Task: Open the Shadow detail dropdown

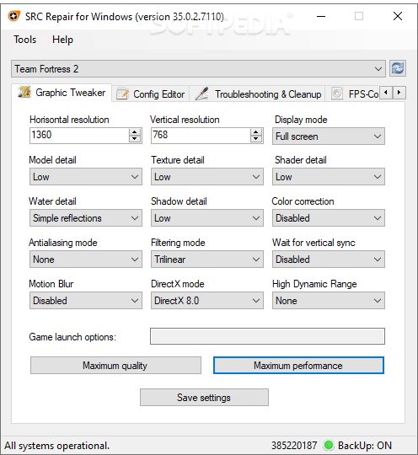Action: (x=207, y=217)
